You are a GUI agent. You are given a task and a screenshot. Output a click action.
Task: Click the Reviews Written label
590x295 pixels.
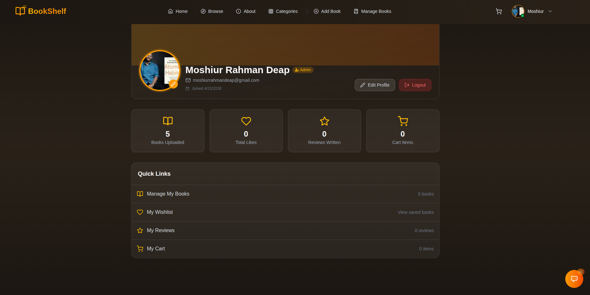[x=324, y=143]
